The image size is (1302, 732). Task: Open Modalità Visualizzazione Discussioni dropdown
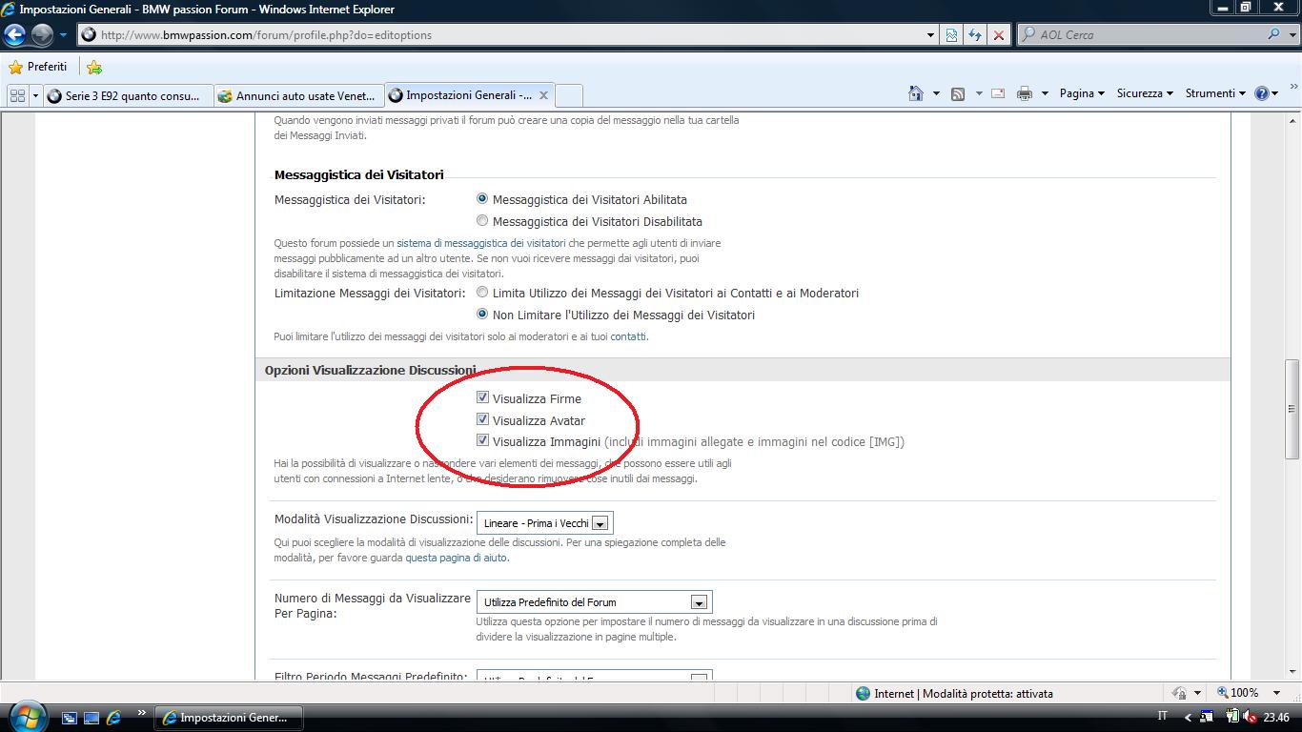600,523
